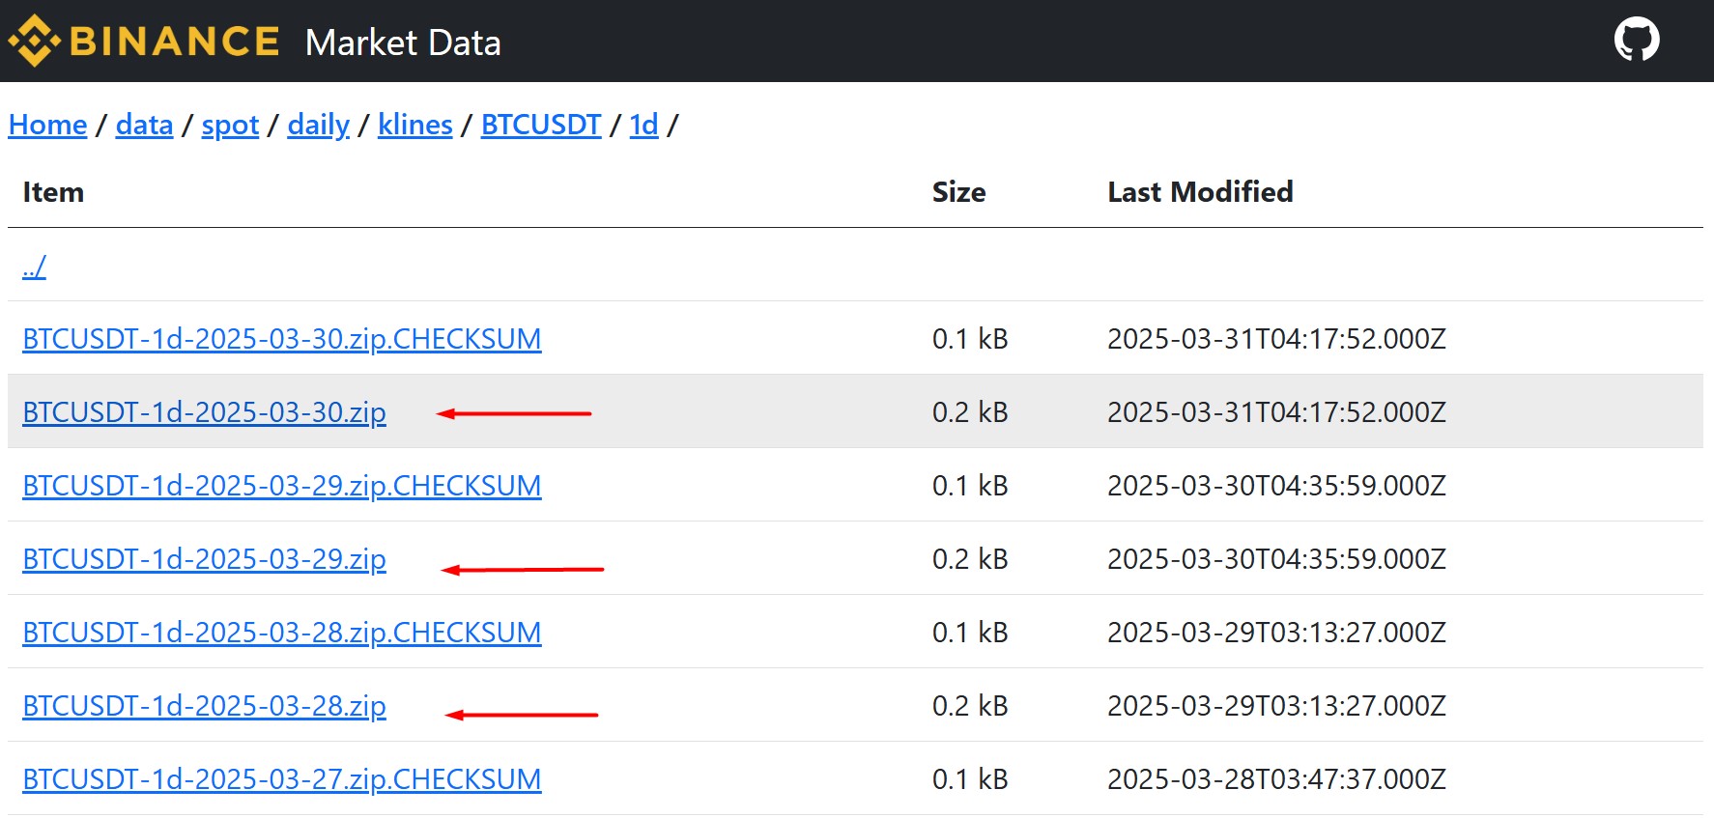Click the Last Modified column header
The height and width of the screenshot is (818, 1714).
point(1199,192)
